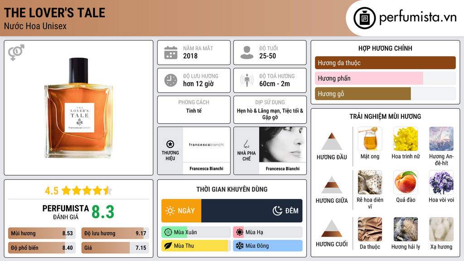This screenshot has width=464, height=261.
Task: Click the Quả đào peach image
Action: click(406, 182)
